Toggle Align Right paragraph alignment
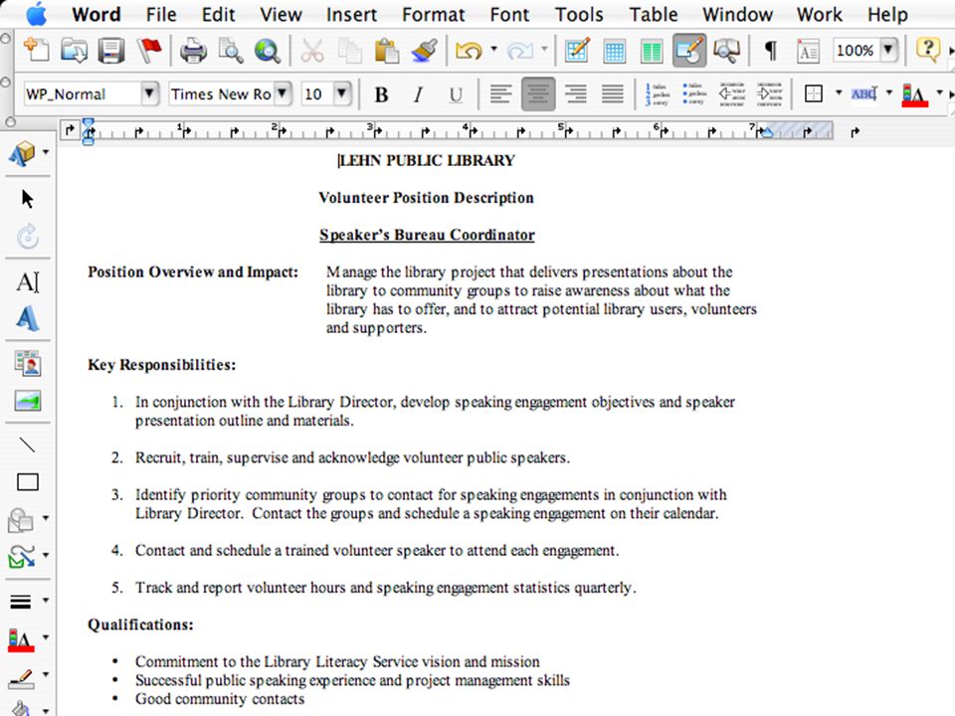 click(x=576, y=94)
